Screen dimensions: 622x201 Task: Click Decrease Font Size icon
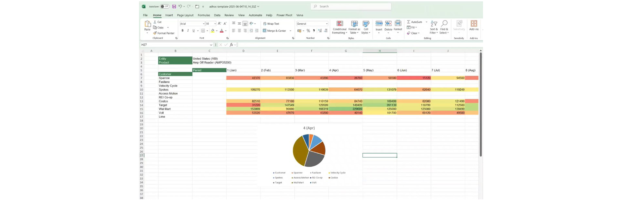click(x=225, y=24)
